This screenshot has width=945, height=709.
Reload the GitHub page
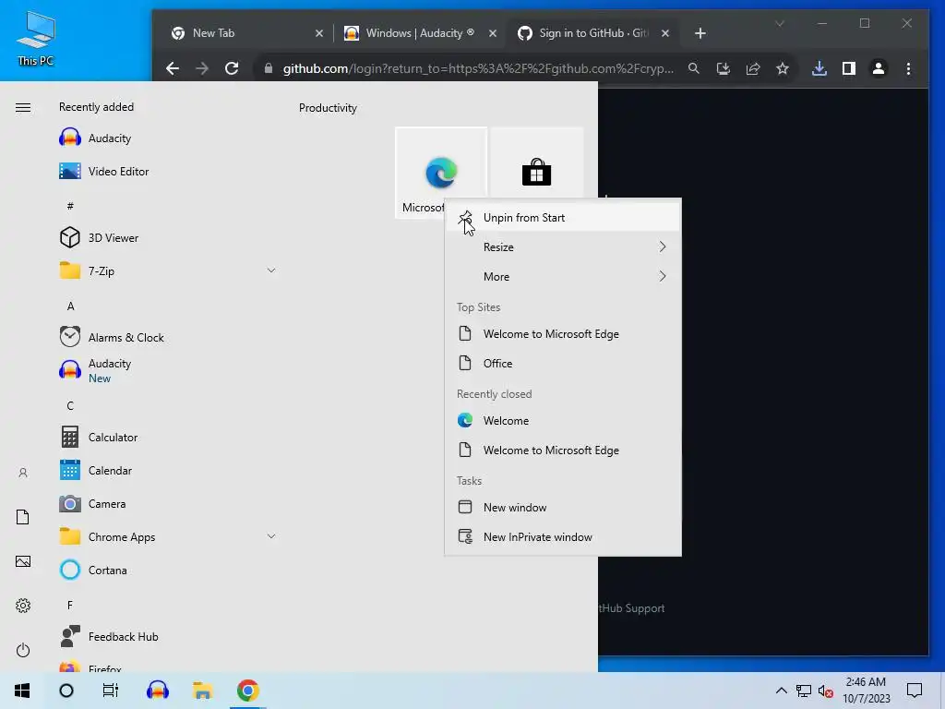232,68
